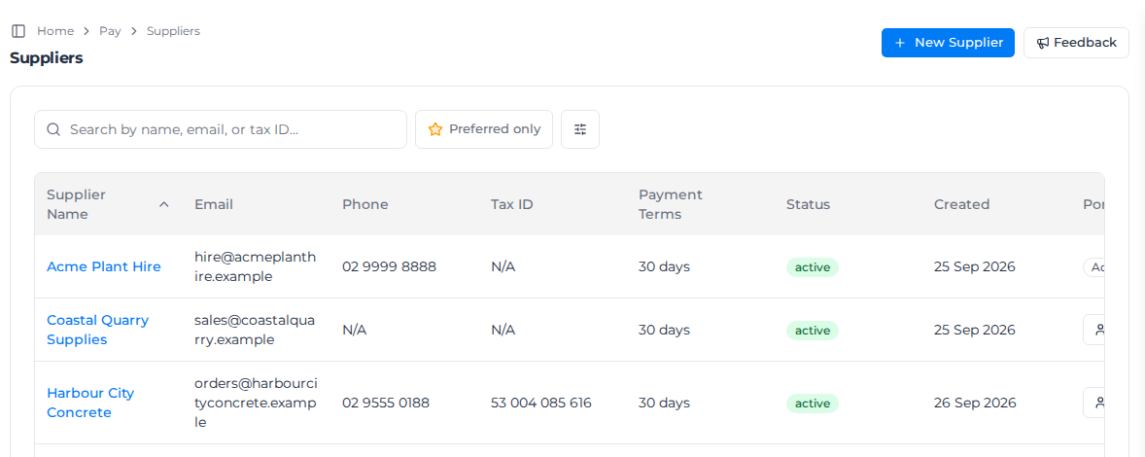The image size is (1145, 457).
Task: Open the Acme Plant Hire supplier
Action: pyautogui.click(x=104, y=266)
